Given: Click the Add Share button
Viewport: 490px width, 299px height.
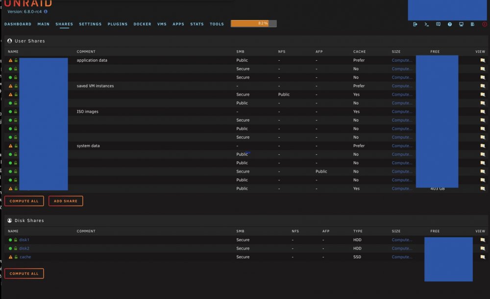Looking at the screenshot, I should [x=66, y=201].
